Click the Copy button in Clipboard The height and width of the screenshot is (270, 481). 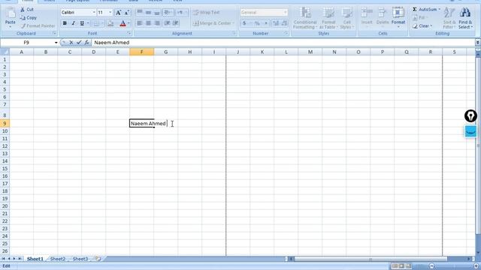[29, 18]
